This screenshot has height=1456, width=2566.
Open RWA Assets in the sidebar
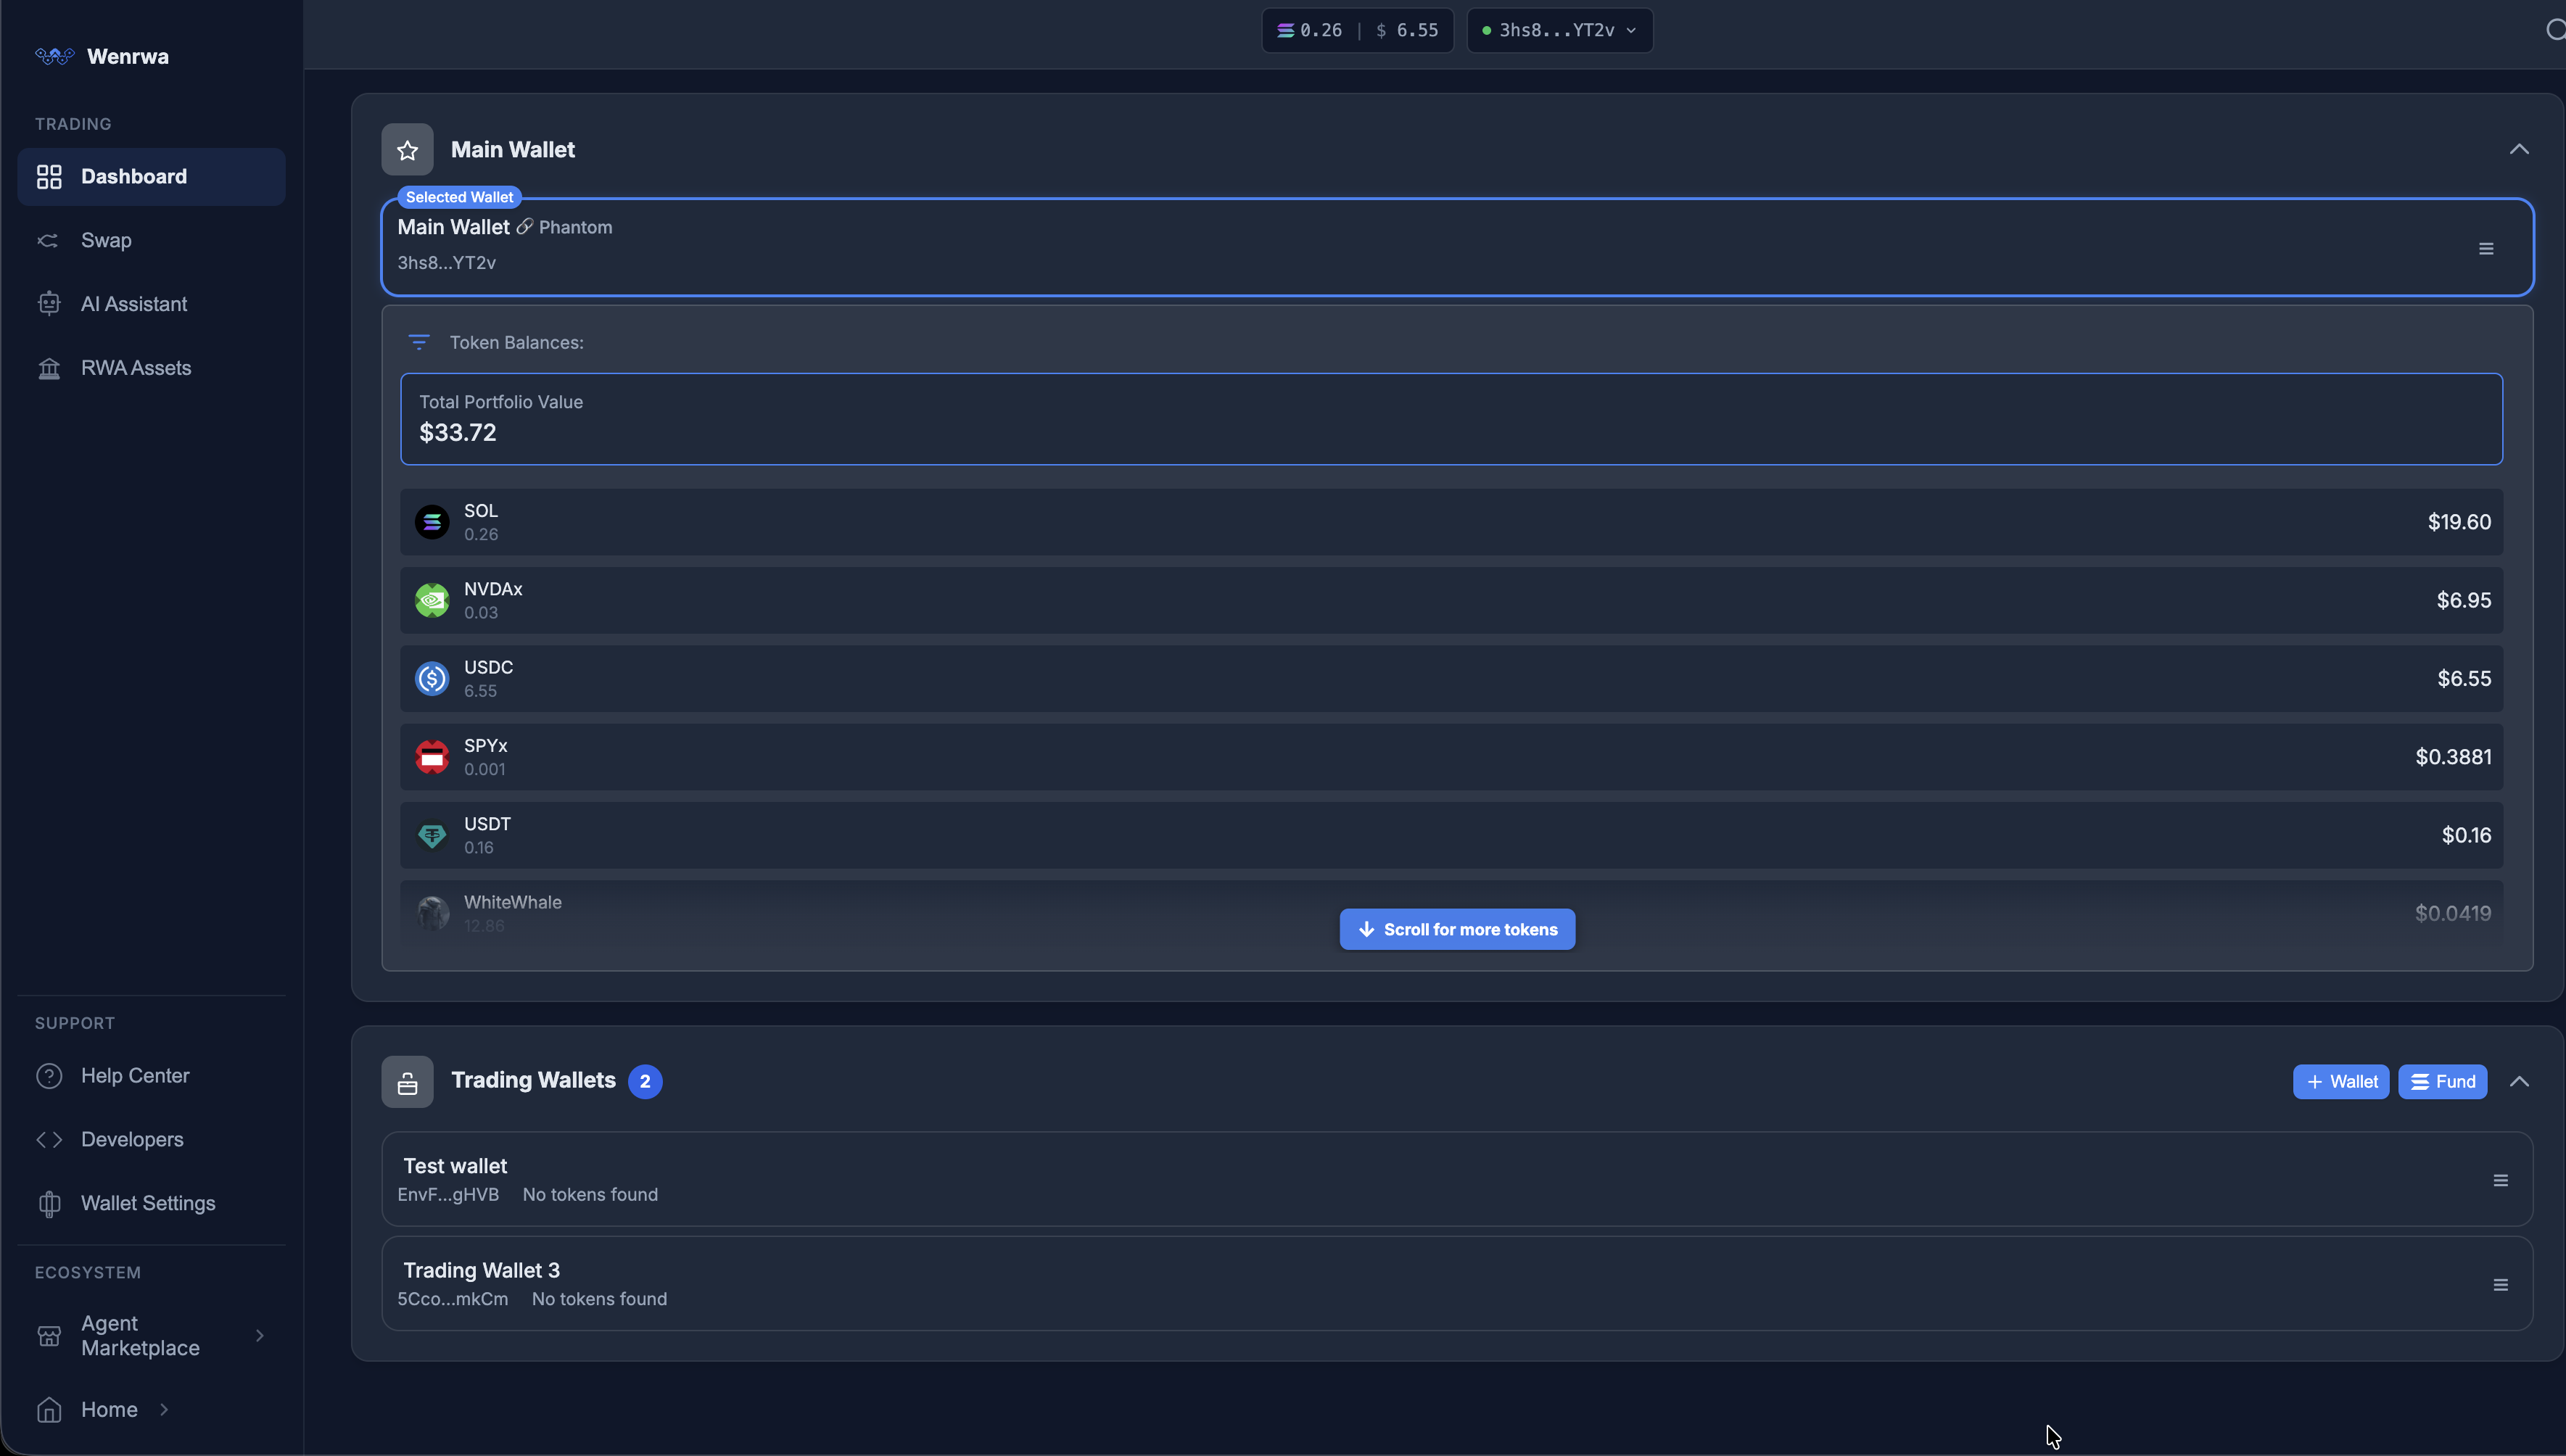tap(151, 368)
